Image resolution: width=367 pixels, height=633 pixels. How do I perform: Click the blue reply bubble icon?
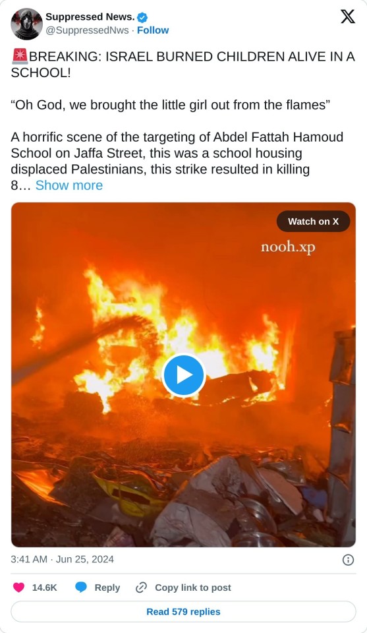click(81, 588)
